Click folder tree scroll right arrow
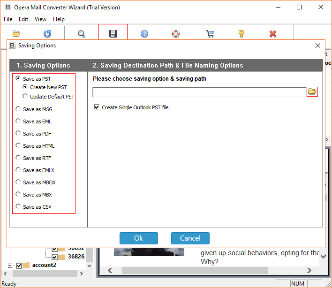Image resolution: width=332 pixels, height=288 pixels. 82,273
